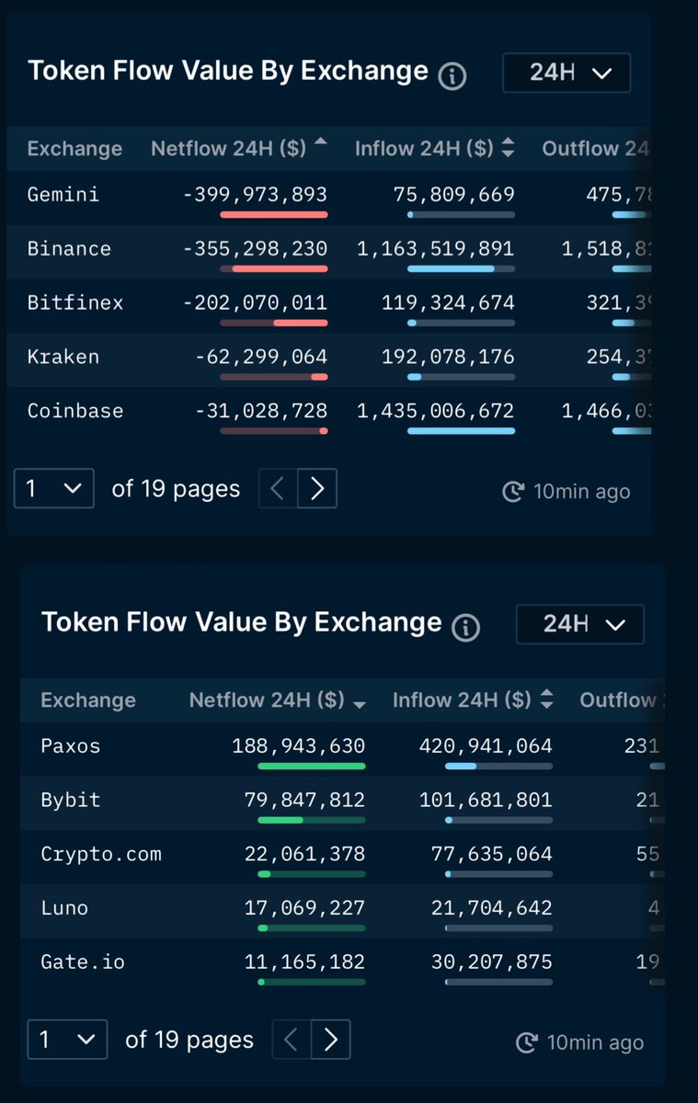Open the page number dropdown in bottom panel

click(67, 1040)
